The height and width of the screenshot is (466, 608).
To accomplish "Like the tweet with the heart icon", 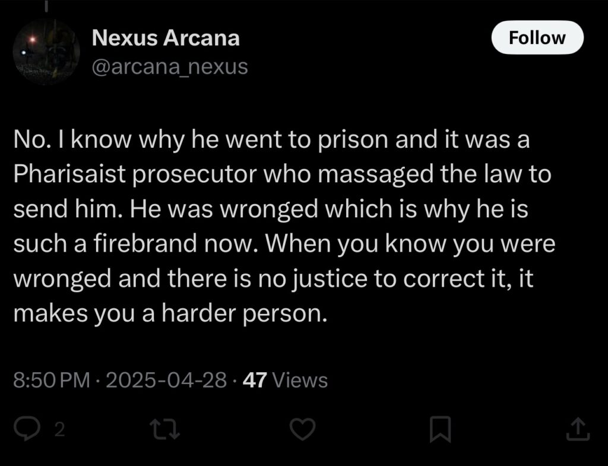I will tap(302, 430).
